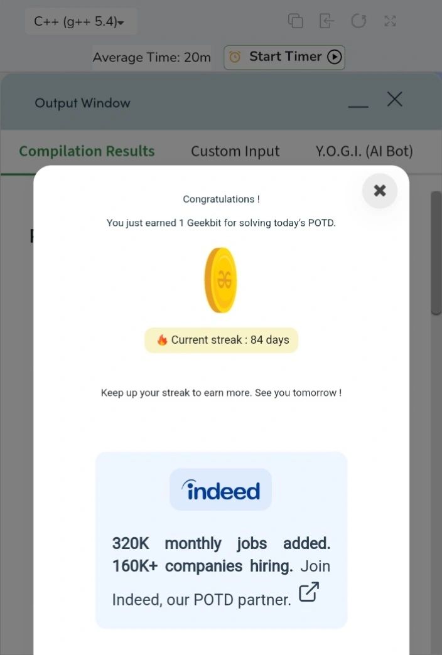Open the Custom Input tab
Screen dimensions: 442x655
(x=235, y=151)
